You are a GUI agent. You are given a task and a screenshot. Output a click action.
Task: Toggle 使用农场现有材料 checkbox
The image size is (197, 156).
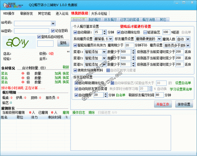point(75,70)
